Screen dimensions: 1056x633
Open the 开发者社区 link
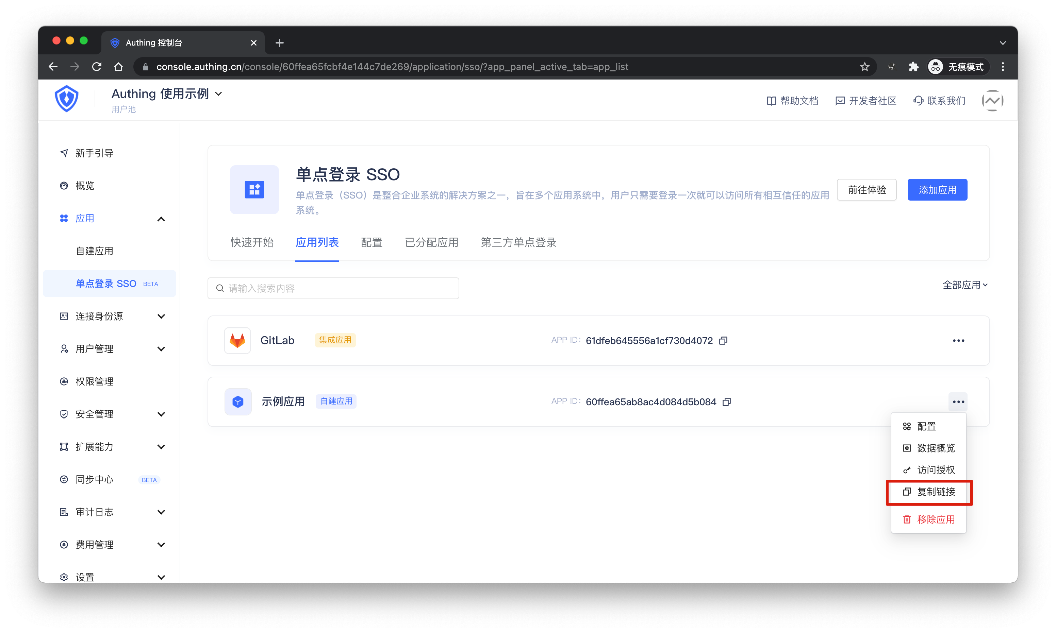pyautogui.click(x=865, y=101)
